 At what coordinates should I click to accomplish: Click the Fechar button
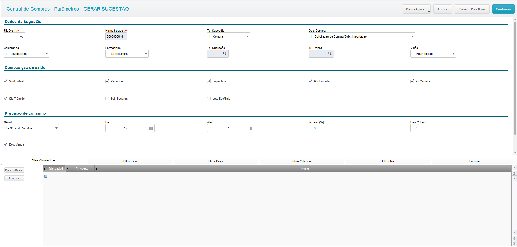(443, 9)
